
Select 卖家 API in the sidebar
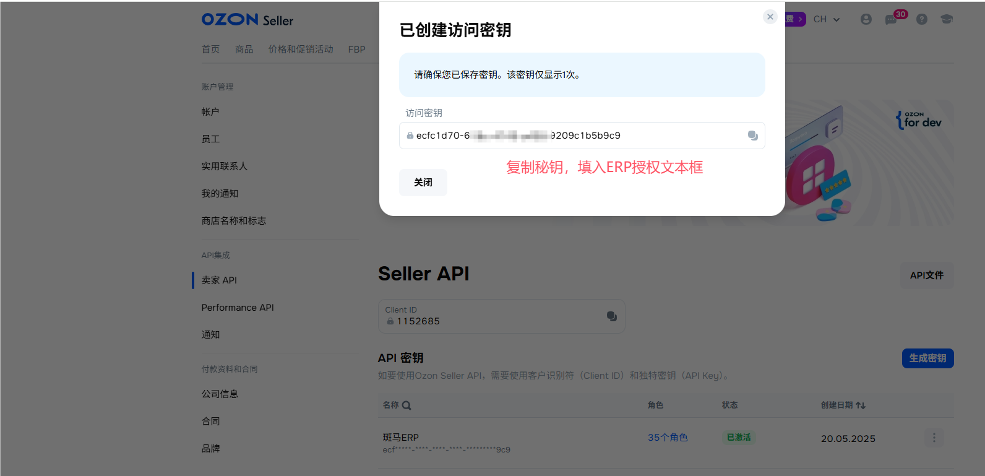click(x=219, y=280)
